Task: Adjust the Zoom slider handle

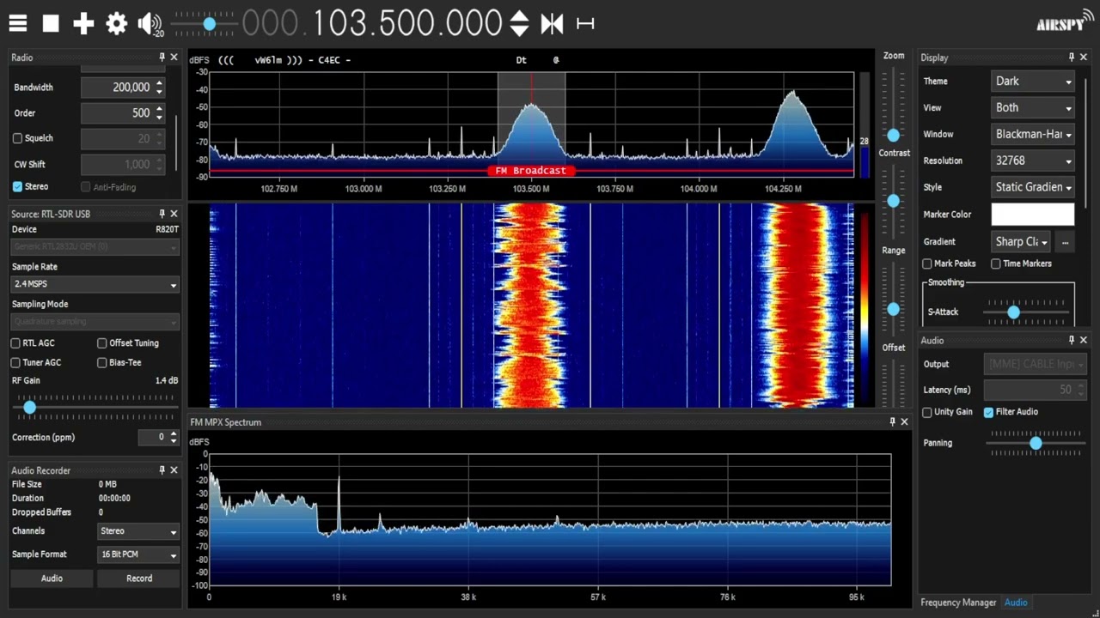Action: [894, 136]
